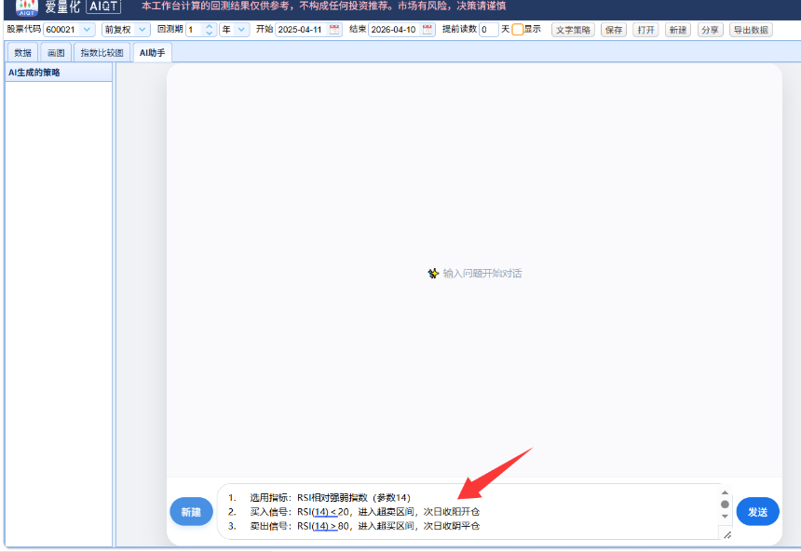This screenshot has height=552, width=801.
Task: Click the 股票代码 input showing 600021
Action: (x=62, y=29)
